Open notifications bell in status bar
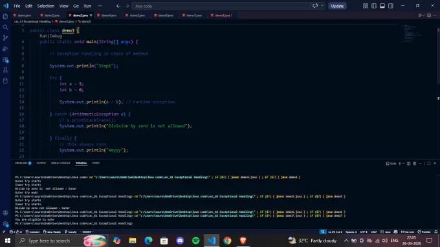 coord(435,232)
